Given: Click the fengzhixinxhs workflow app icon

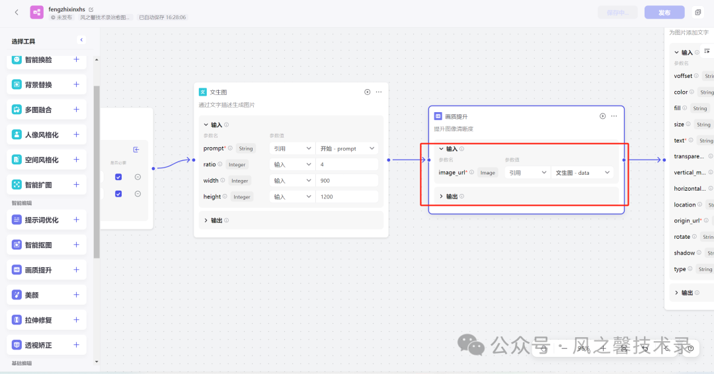Looking at the screenshot, I should point(37,13).
